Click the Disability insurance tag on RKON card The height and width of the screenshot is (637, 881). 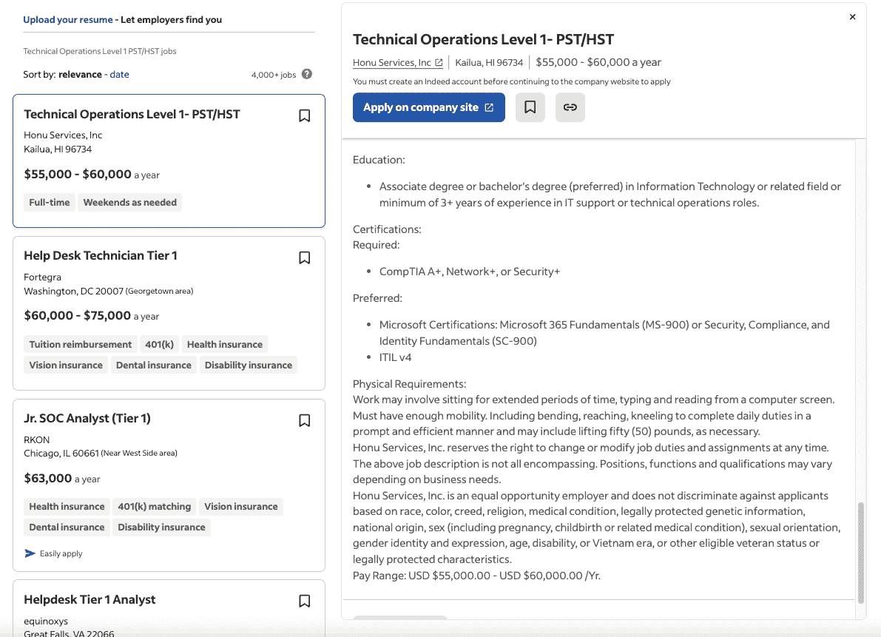pos(161,528)
